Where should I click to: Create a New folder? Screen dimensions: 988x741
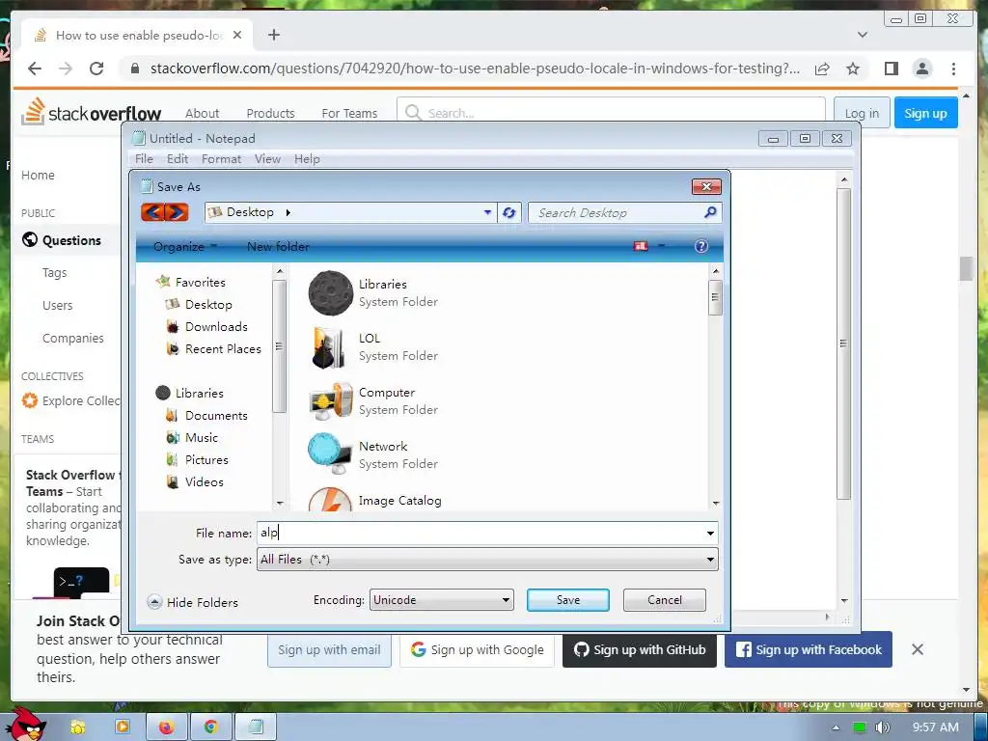(278, 246)
